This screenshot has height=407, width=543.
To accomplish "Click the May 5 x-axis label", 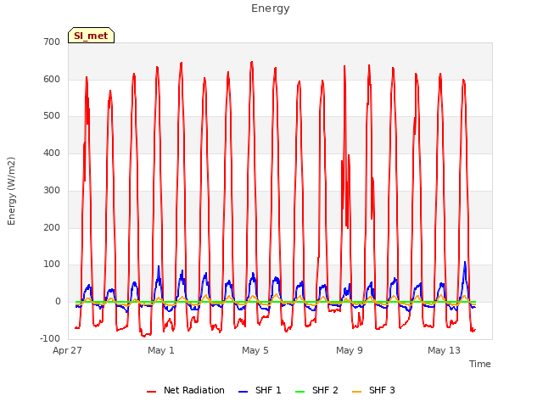I will pyautogui.click(x=255, y=350).
